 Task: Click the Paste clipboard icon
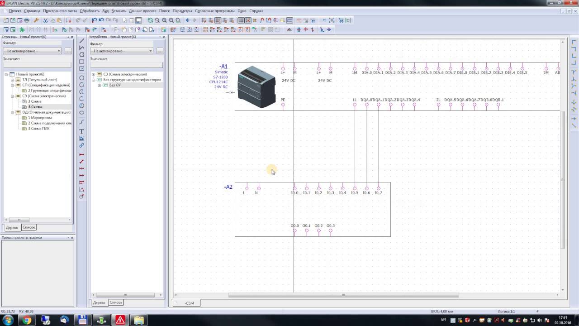[59, 20]
